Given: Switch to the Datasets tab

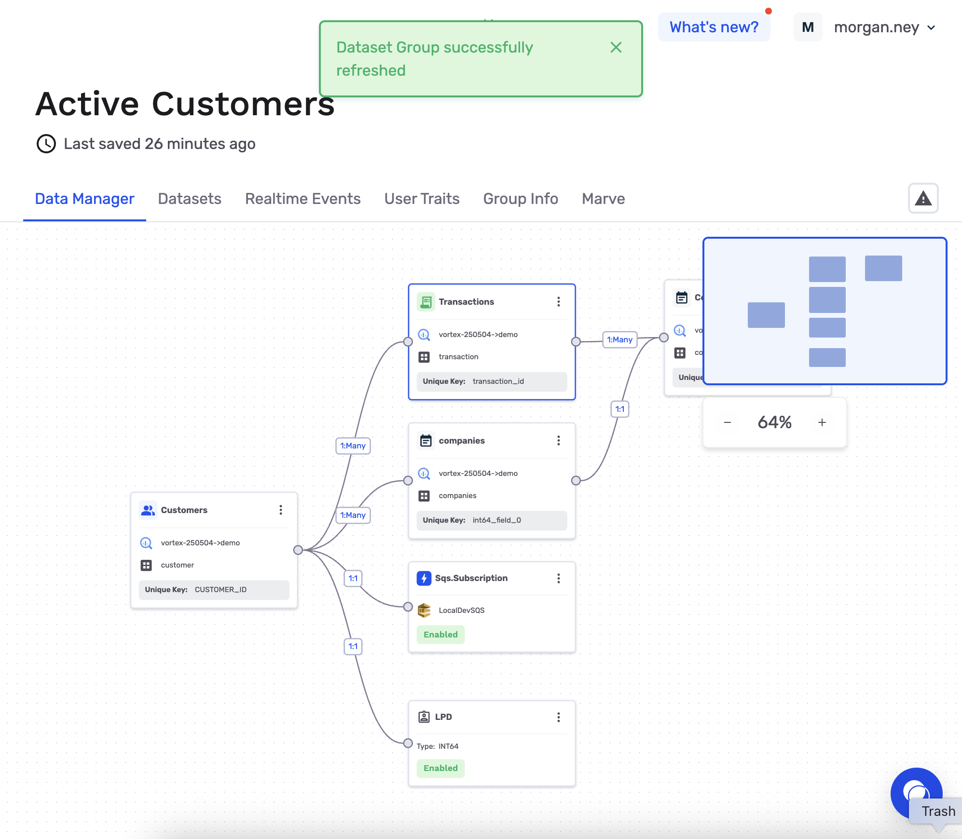Looking at the screenshot, I should 190,199.
